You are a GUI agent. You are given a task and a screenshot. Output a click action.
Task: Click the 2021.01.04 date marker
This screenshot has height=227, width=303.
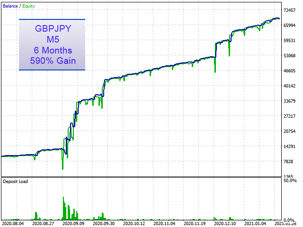point(255,223)
